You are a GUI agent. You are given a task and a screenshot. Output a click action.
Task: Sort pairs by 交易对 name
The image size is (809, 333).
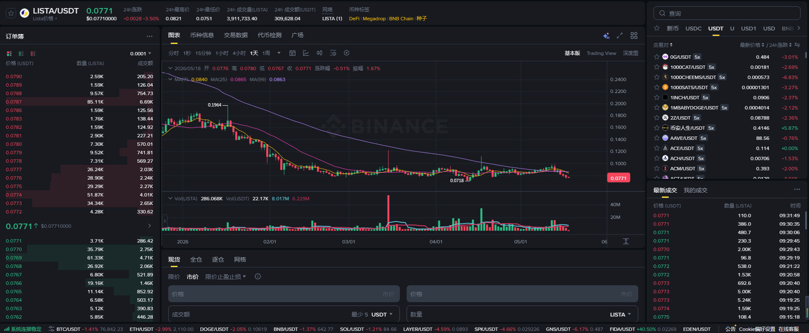point(663,45)
